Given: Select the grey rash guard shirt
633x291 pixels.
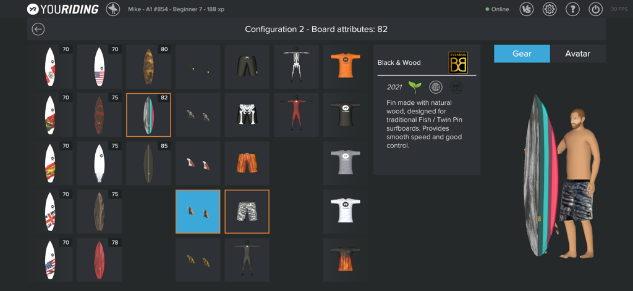Looking at the screenshot, I should click(x=345, y=163).
